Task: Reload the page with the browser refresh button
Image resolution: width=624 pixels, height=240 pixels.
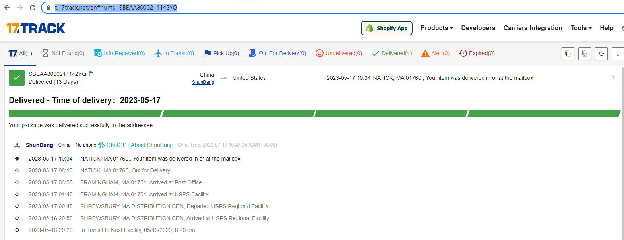Action: (x=33, y=8)
